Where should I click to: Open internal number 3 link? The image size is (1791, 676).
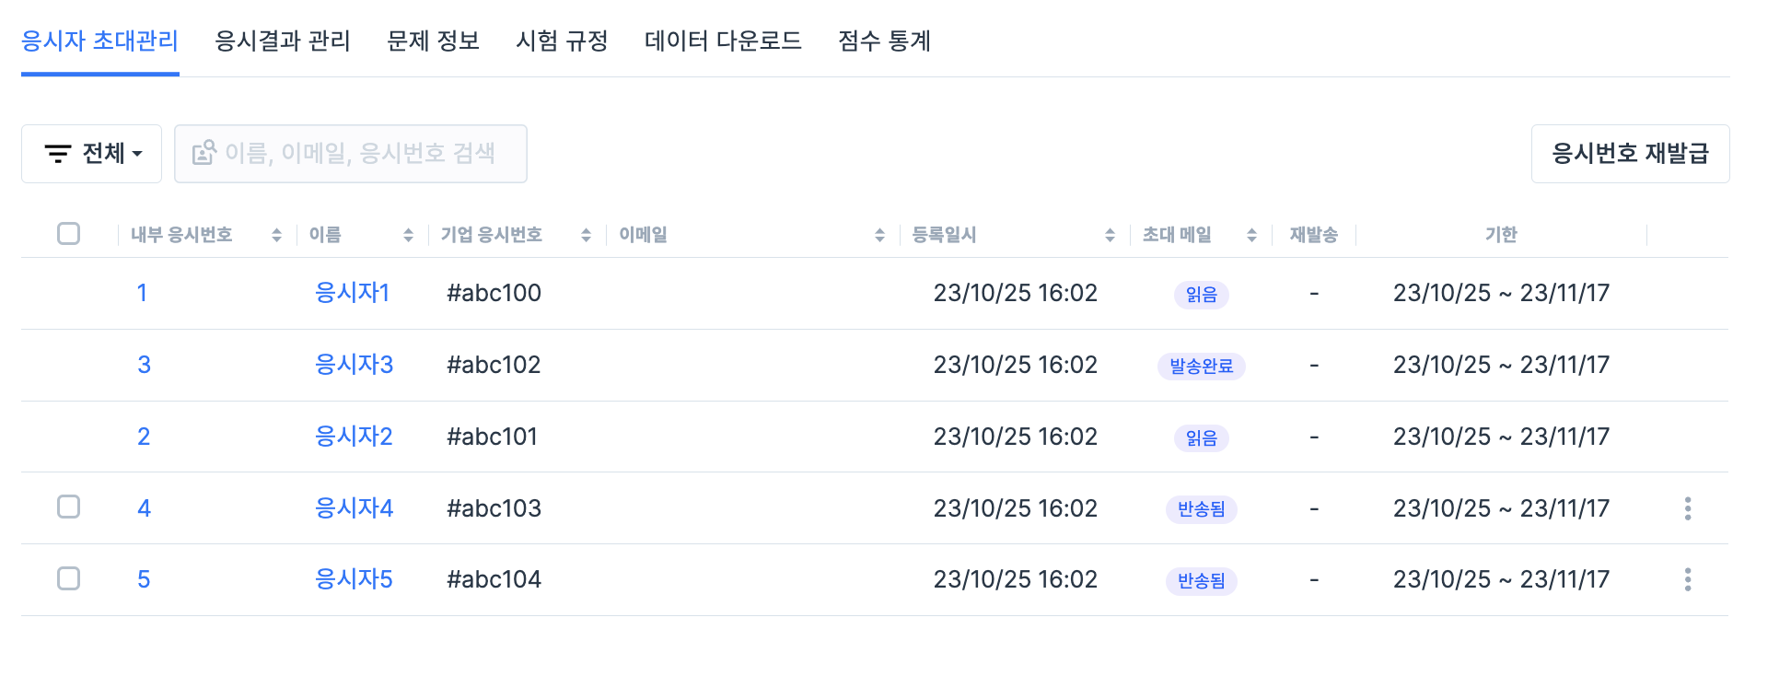144,365
